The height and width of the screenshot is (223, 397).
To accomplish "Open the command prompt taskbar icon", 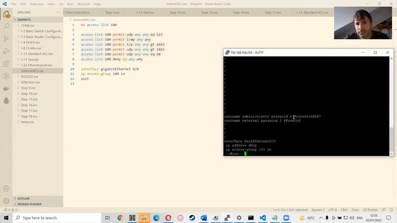I will (x=251, y=217).
